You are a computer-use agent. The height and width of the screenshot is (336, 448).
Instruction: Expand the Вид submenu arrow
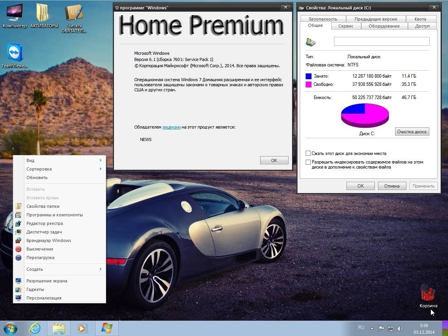(101, 160)
